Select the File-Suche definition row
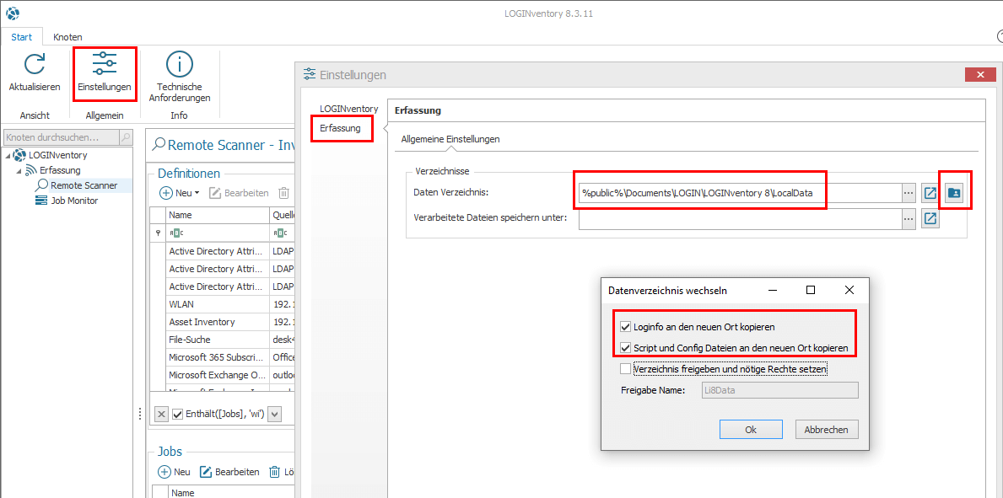Screen dimensions: 1003x498 [221, 340]
